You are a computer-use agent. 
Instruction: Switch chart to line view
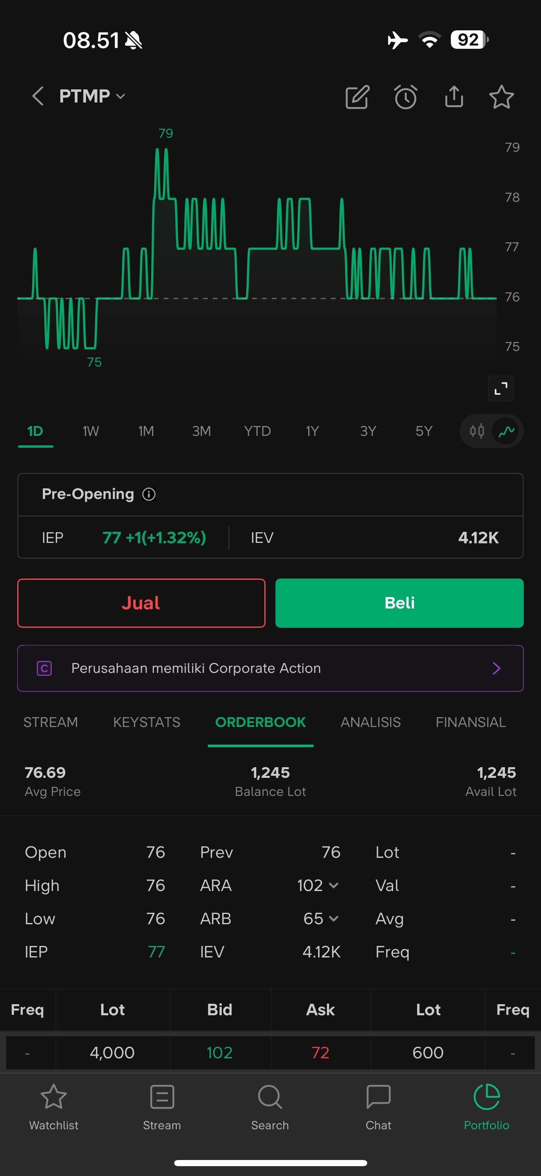pyautogui.click(x=506, y=431)
